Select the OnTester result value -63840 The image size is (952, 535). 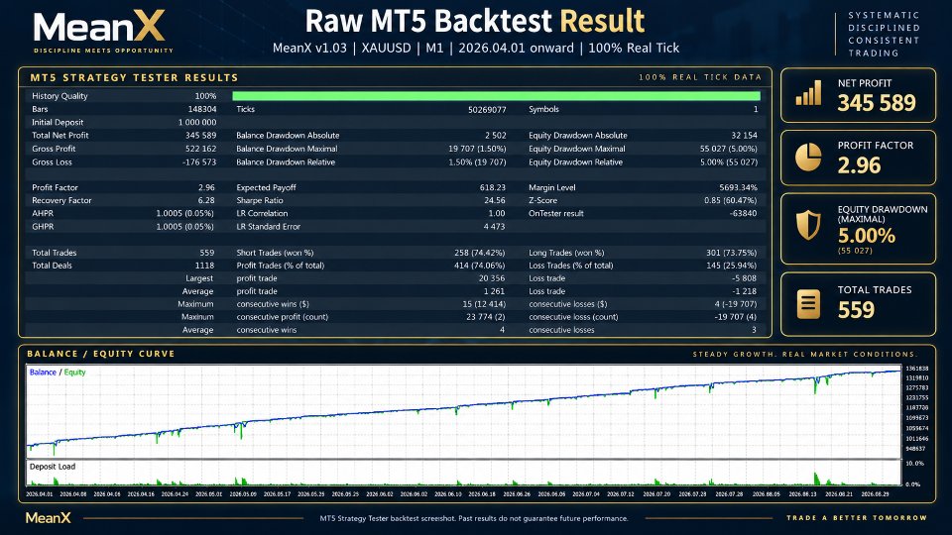coord(743,214)
